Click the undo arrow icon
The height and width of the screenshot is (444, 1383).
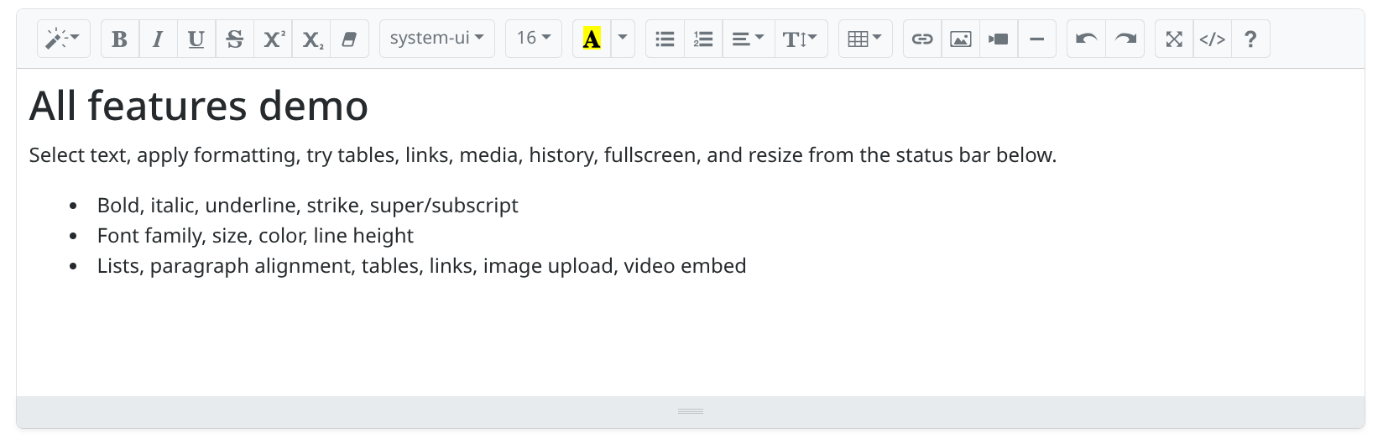click(1086, 39)
